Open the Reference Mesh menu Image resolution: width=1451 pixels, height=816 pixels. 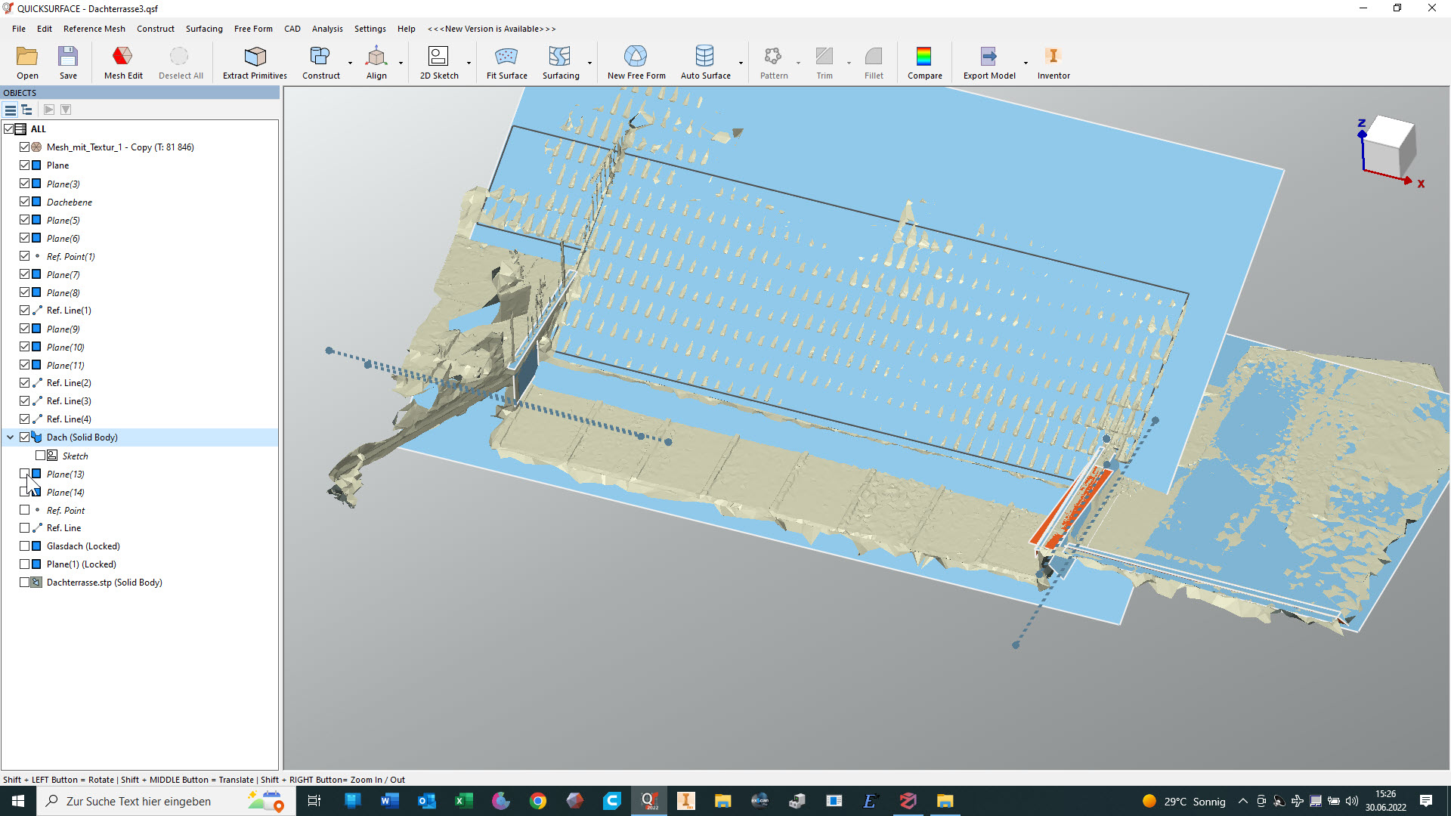(x=94, y=29)
